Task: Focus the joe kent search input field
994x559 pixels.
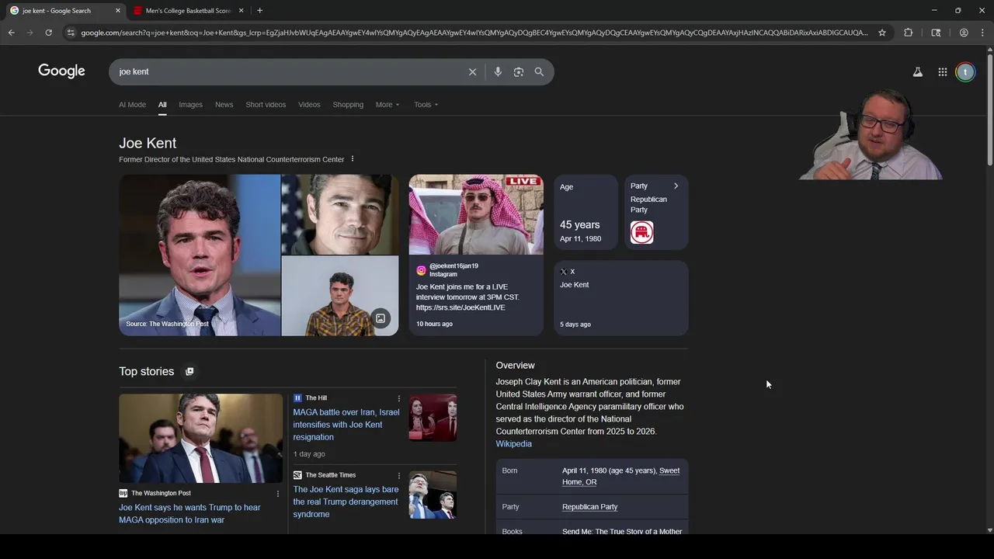Action: (287, 71)
